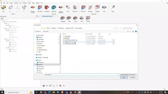Click the Open button in the dialog
This screenshot has height=94, width=168.
click(124, 78)
